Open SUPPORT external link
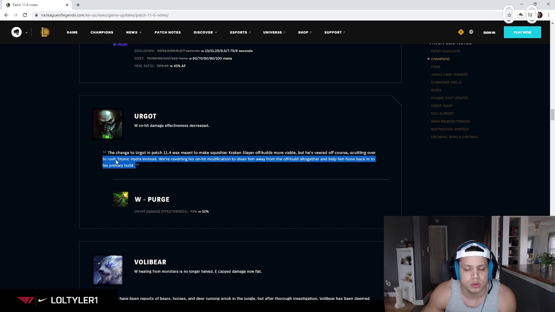 coord(334,32)
